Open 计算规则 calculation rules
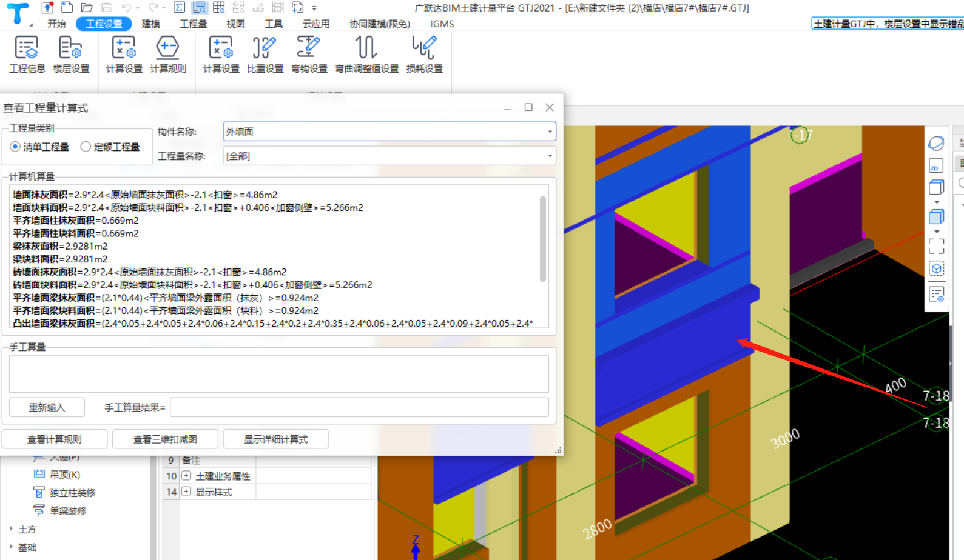Screen dimensions: 964x560 [x=168, y=55]
